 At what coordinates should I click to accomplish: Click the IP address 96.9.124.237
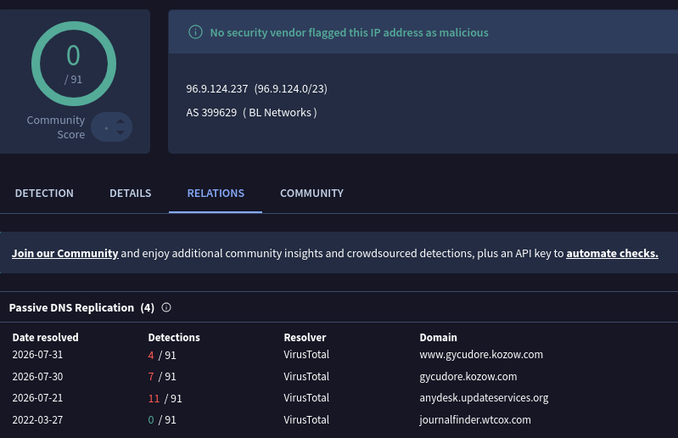tap(217, 88)
